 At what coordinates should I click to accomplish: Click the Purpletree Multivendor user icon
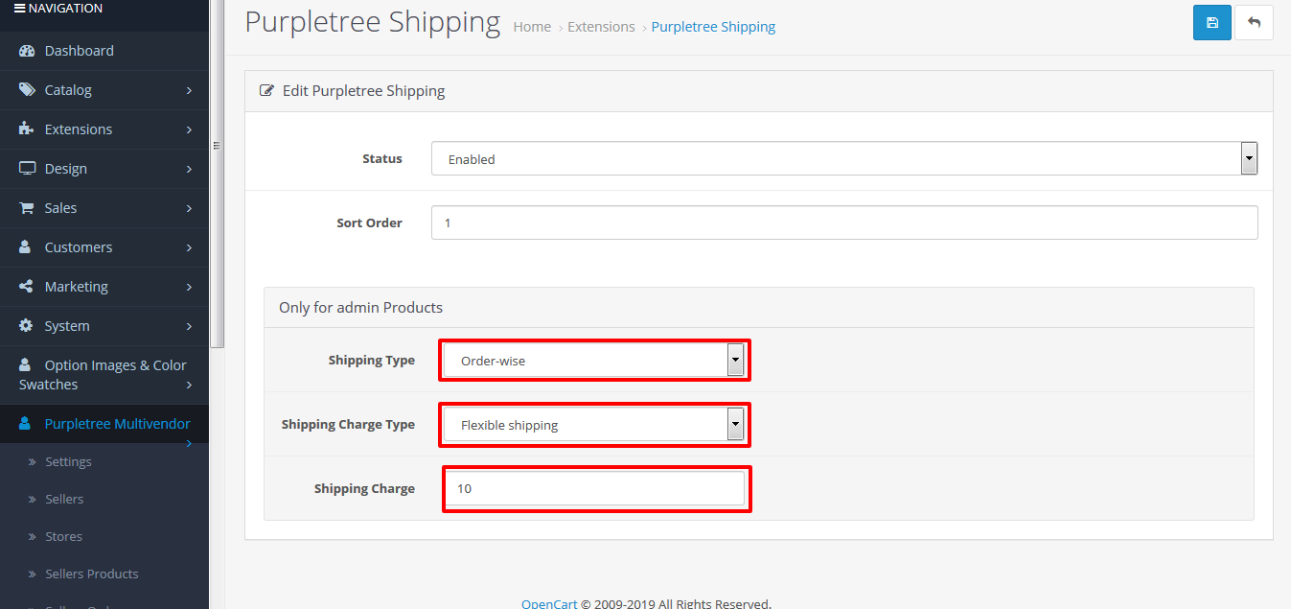coord(26,424)
